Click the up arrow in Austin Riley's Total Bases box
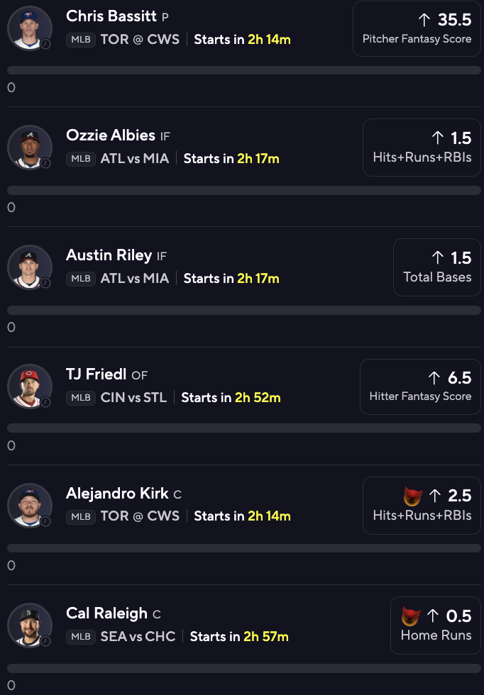 438,257
